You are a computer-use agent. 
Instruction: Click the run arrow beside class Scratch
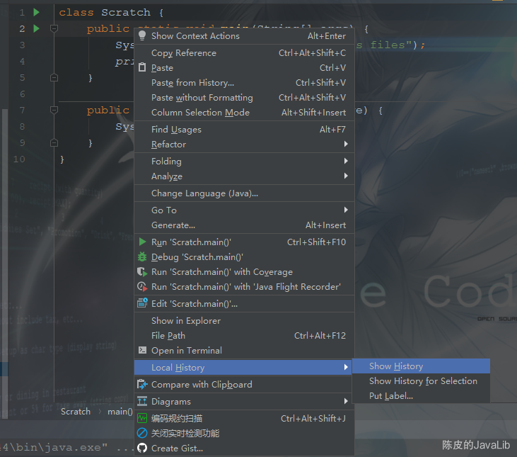pos(37,13)
